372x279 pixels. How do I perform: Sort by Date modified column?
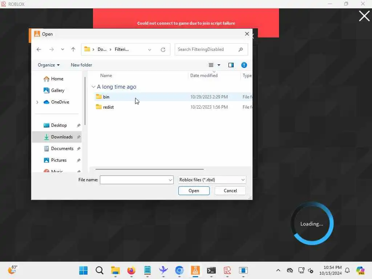click(204, 76)
